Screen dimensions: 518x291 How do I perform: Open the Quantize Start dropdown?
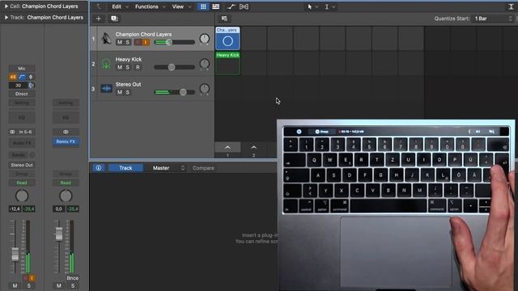(494, 19)
